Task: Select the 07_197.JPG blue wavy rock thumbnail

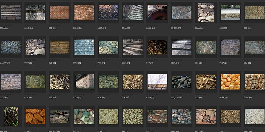Action: pyautogui.click(x=11, y=47)
